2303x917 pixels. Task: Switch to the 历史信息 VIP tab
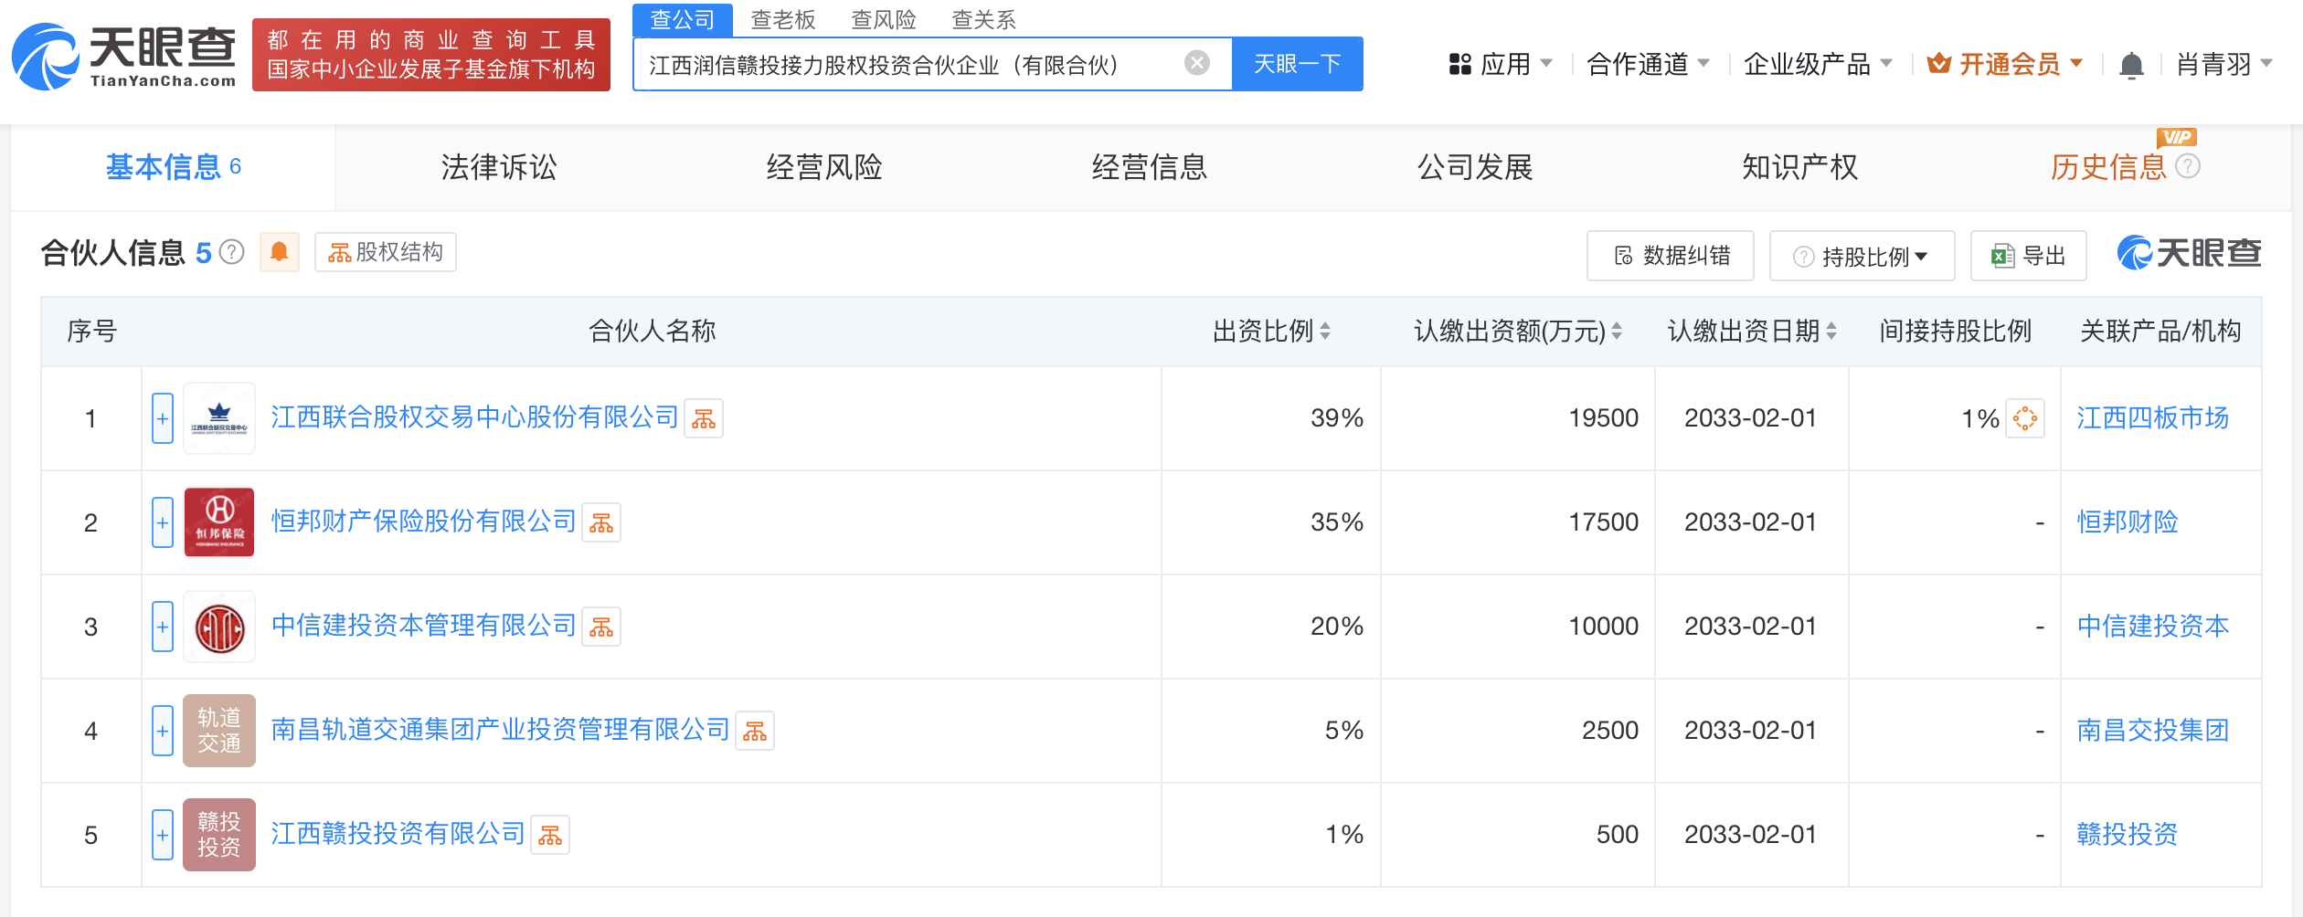pos(2108,167)
